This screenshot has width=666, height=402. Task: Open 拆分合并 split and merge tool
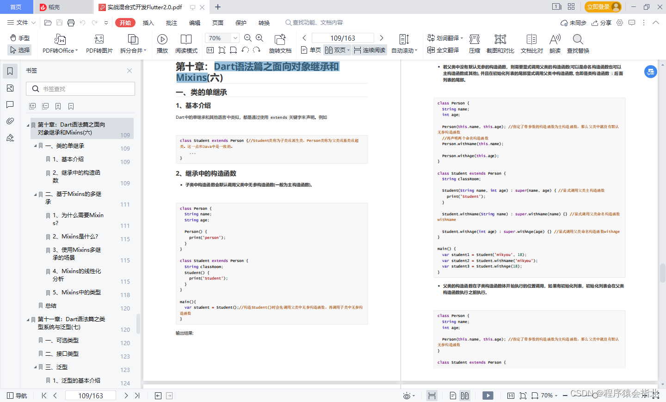pos(133,44)
